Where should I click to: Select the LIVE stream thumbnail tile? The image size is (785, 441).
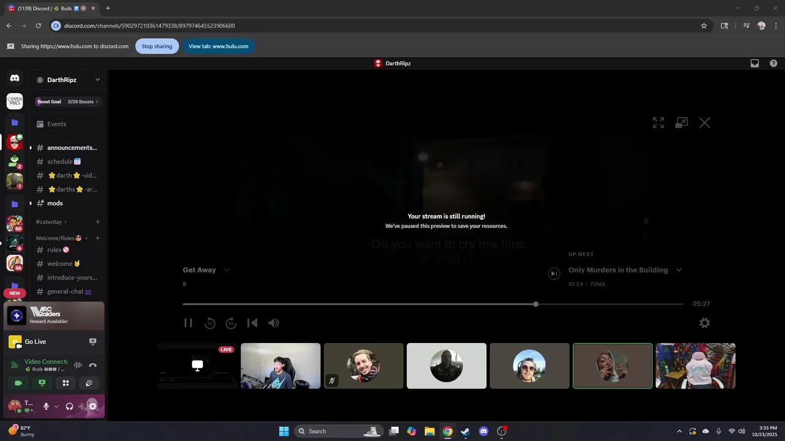(197, 366)
